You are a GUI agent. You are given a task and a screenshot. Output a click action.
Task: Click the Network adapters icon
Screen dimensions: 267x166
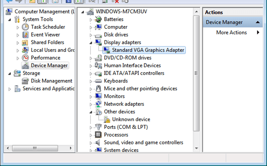pyautogui.click(x=98, y=104)
